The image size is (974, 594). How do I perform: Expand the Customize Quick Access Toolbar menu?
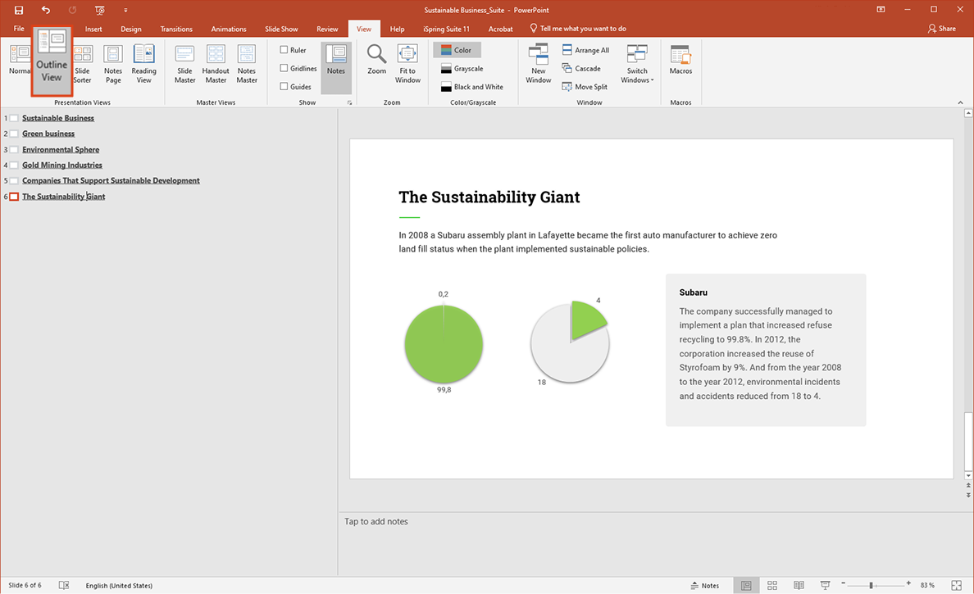(125, 10)
